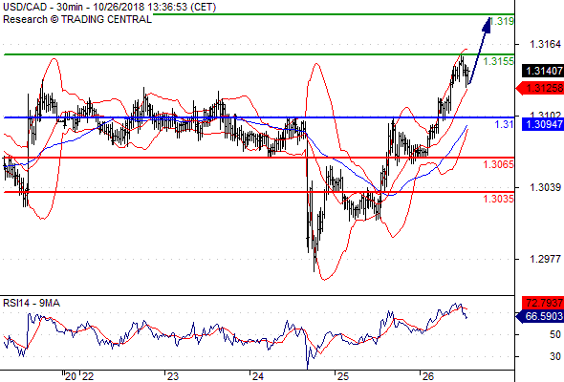Click the red 1.3035 support level label

coord(499,199)
